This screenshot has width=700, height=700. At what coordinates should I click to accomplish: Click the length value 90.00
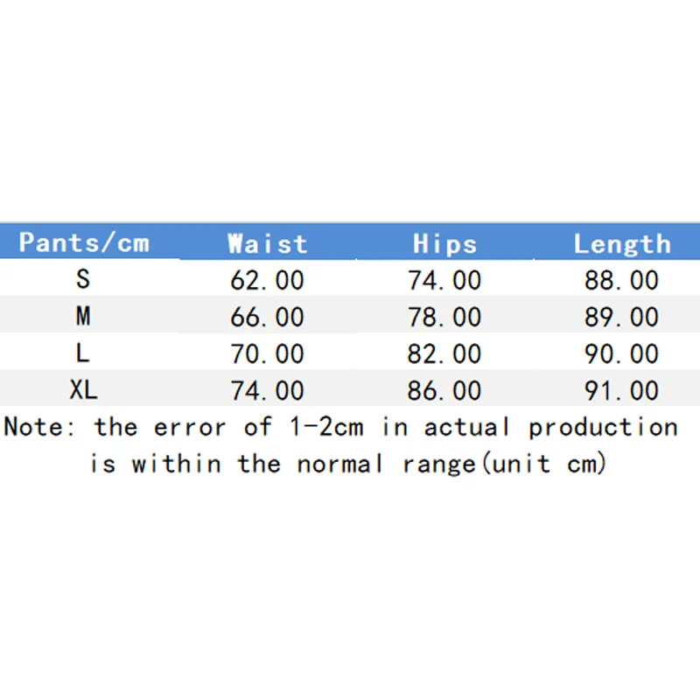[x=622, y=353]
